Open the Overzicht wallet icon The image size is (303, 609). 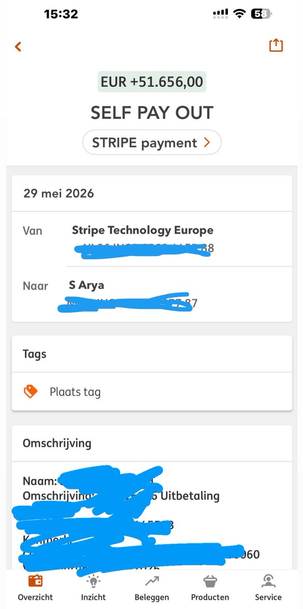pyautogui.click(x=35, y=580)
